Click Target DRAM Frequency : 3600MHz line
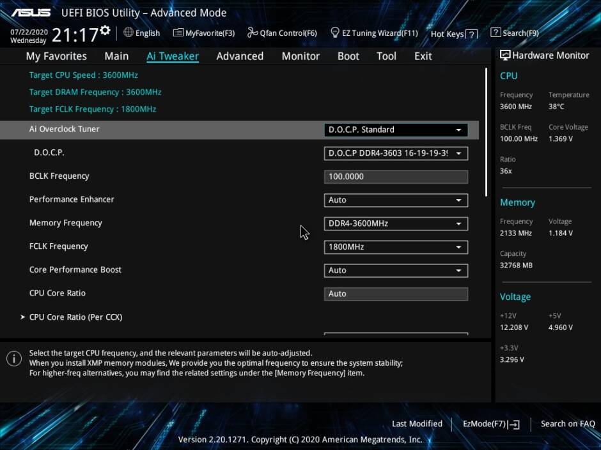Screen dimensions: 601x450 coord(95,92)
